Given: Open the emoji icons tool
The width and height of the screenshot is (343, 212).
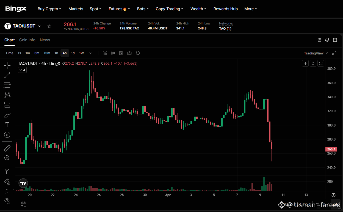Looking at the screenshot, I should (7, 135).
